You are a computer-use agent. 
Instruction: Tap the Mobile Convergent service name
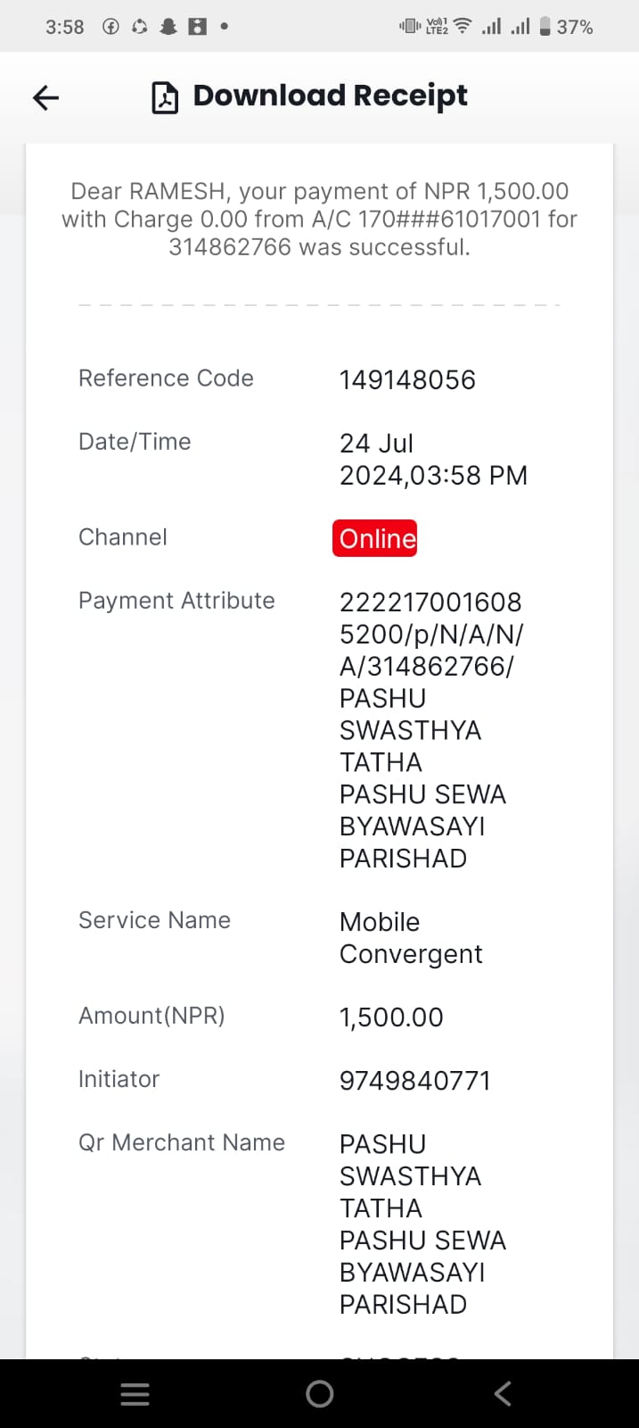coord(411,937)
